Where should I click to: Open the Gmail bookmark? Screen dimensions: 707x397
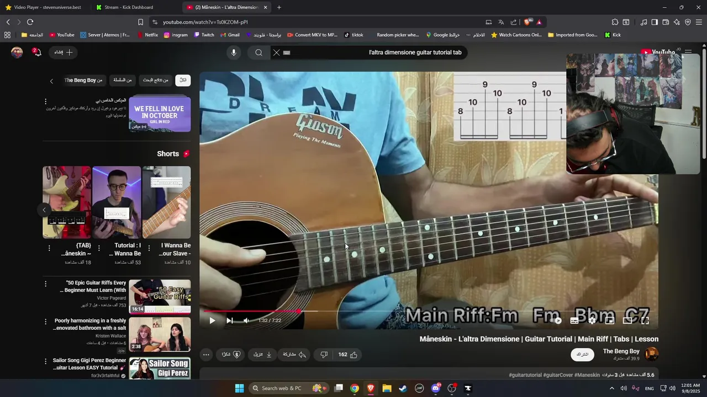pos(230,35)
